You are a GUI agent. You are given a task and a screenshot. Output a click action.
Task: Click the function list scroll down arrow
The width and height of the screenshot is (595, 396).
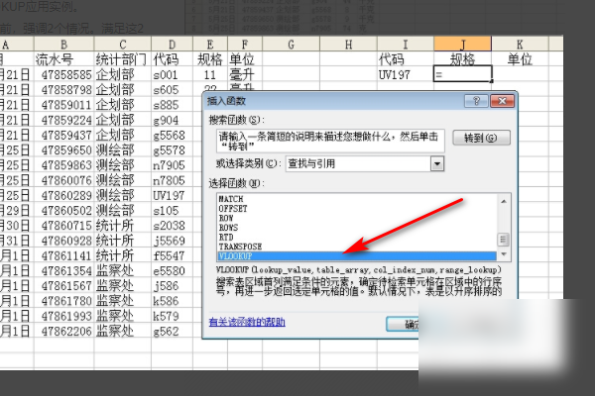click(504, 253)
